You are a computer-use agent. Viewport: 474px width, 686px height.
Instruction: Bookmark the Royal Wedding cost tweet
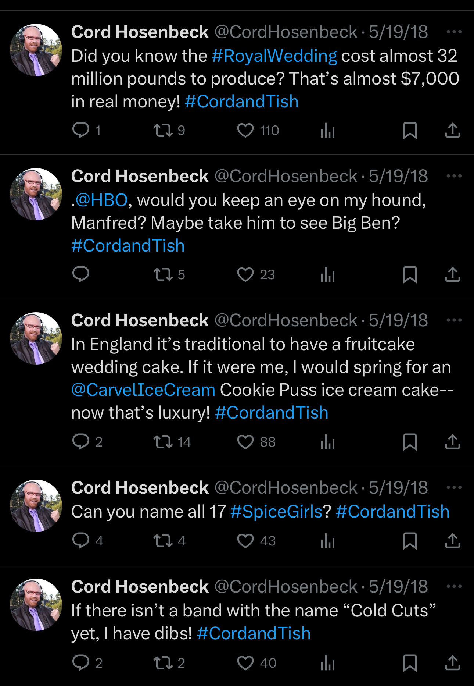pos(410,130)
